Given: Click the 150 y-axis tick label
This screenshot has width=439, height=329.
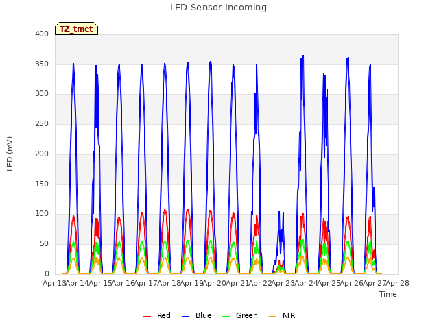Looking at the screenshot, I should [42, 184].
